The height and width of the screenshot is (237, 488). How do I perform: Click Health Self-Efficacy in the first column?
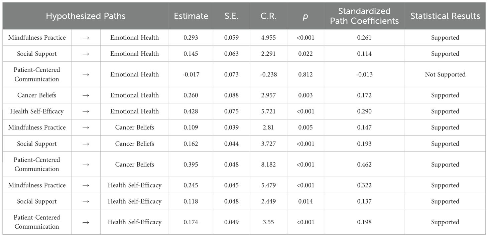[37, 111]
